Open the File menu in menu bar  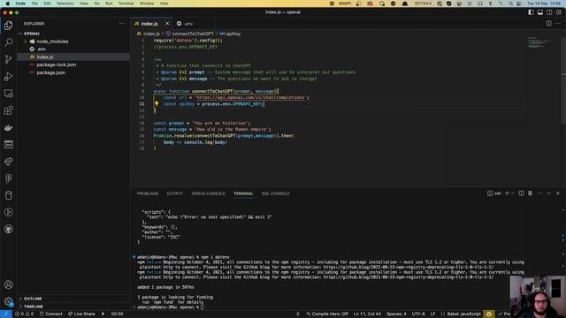pyautogui.click(x=34, y=4)
